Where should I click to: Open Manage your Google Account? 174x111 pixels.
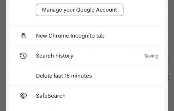point(79,10)
